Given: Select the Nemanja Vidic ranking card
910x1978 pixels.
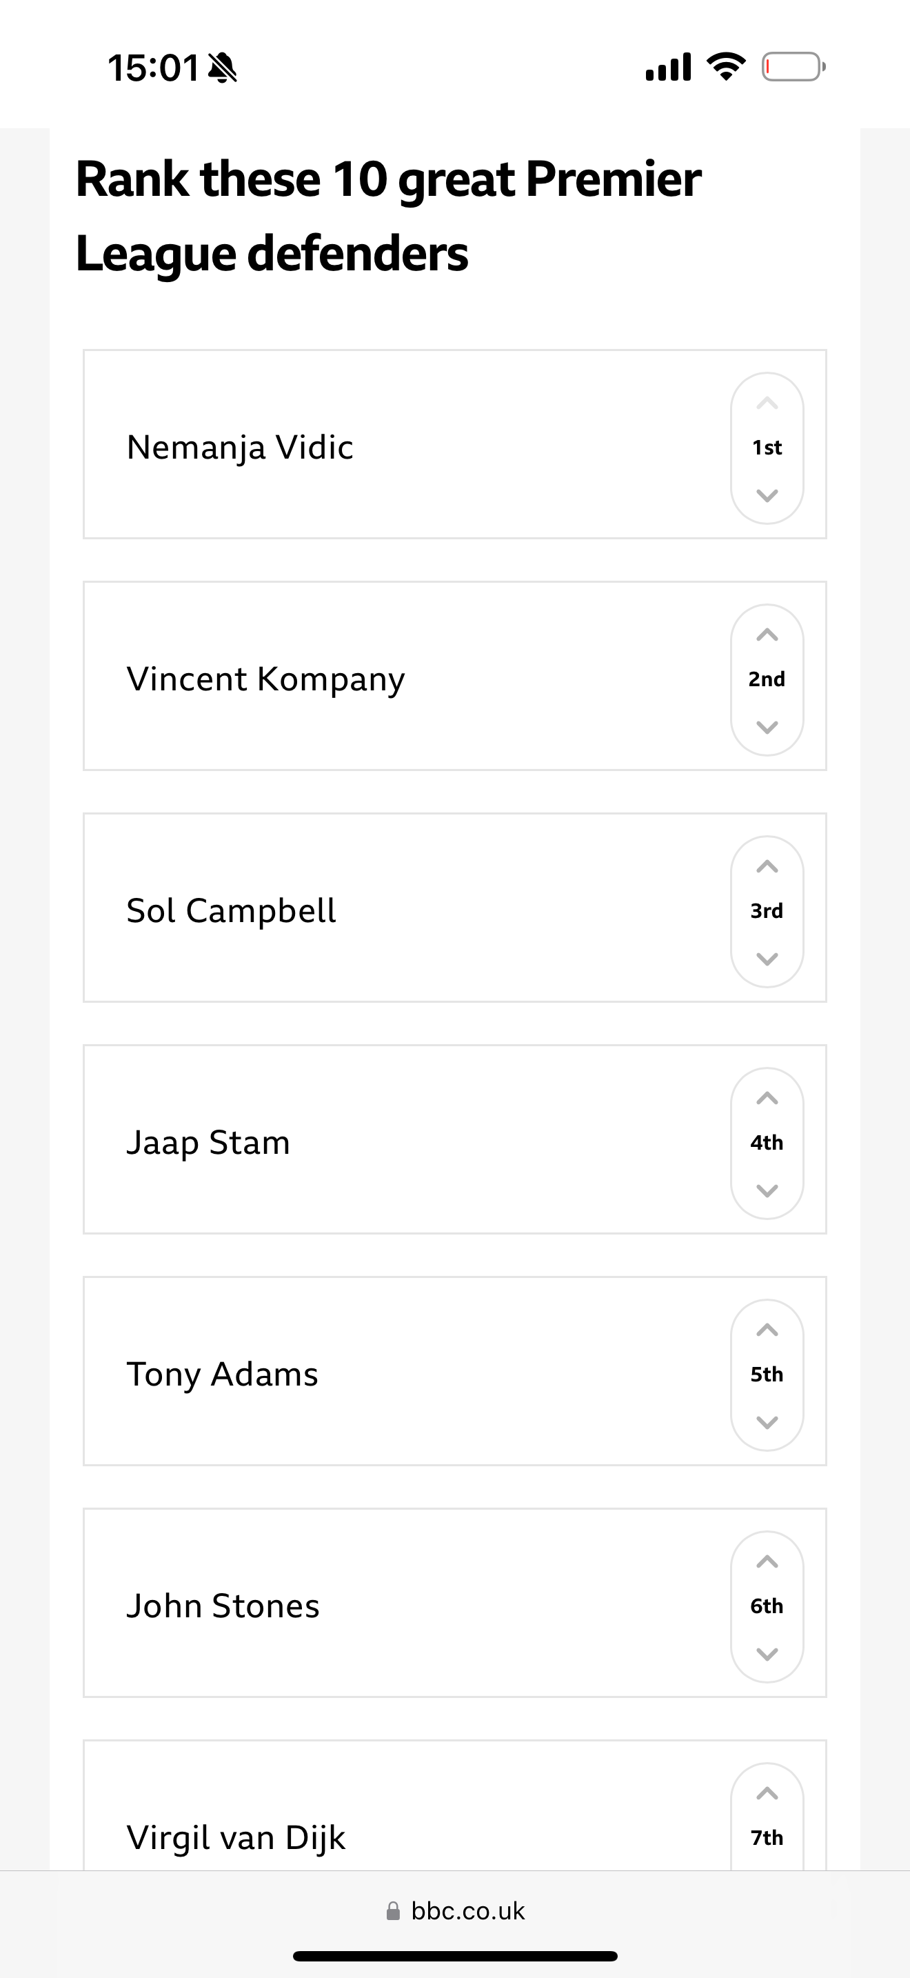Looking at the screenshot, I should coord(454,445).
